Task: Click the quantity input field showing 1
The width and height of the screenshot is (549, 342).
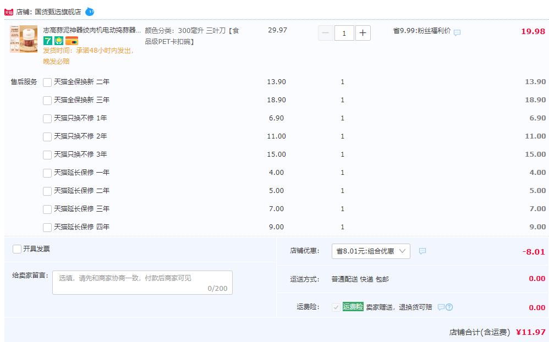Action: (344, 33)
